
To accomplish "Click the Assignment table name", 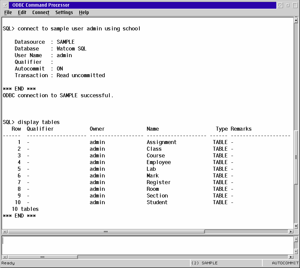I will (x=161, y=142).
